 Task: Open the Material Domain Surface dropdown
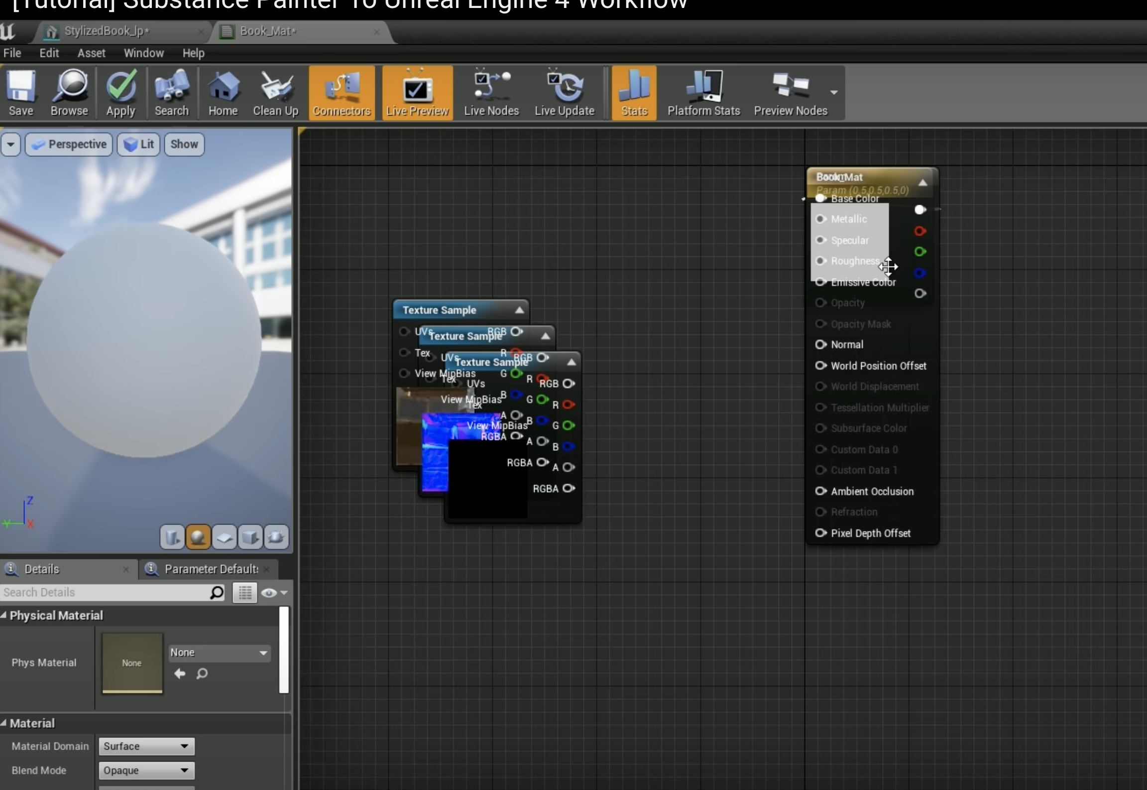tap(146, 746)
